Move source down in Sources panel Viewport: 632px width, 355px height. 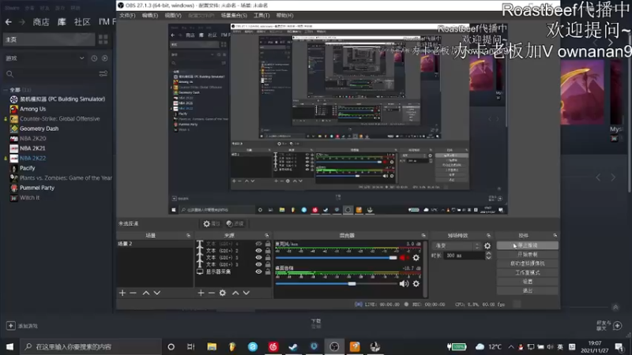point(246,293)
